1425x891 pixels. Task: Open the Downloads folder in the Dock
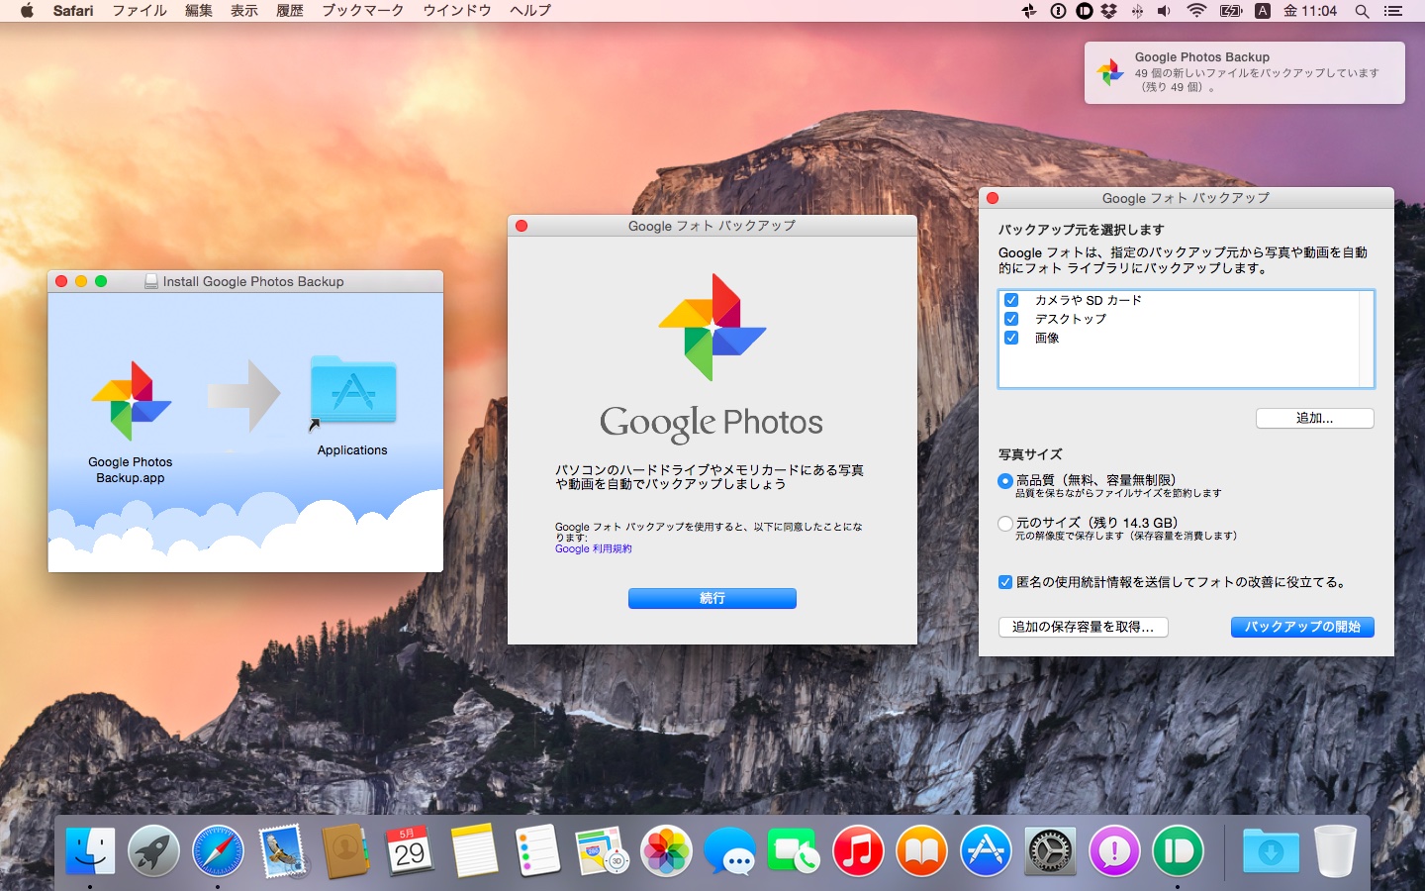pyautogui.click(x=1271, y=851)
